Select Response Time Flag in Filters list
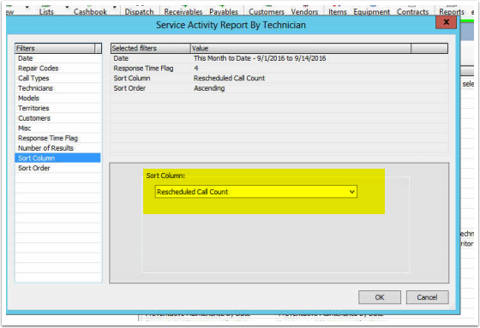The width and height of the screenshot is (480, 328). pyautogui.click(x=58, y=138)
